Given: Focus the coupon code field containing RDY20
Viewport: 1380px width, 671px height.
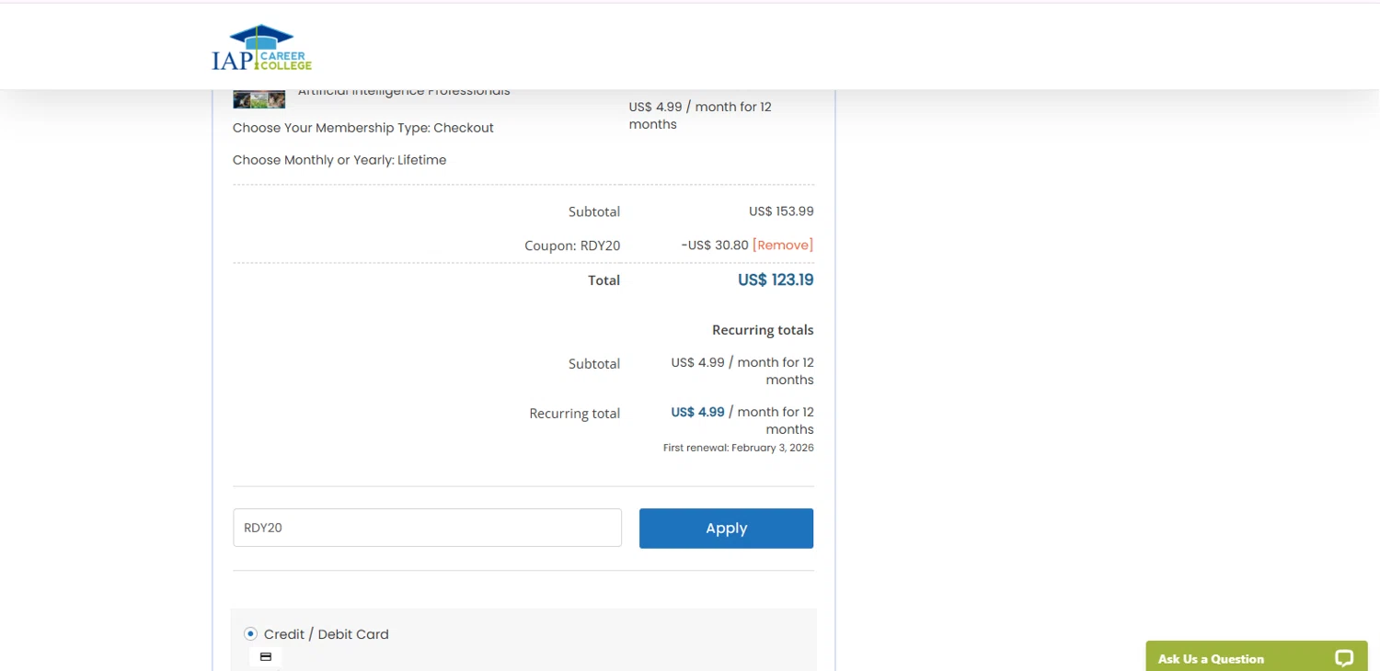Looking at the screenshot, I should [427, 528].
